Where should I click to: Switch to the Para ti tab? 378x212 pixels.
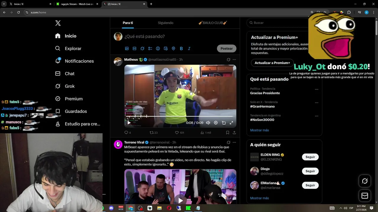coord(128,23)
